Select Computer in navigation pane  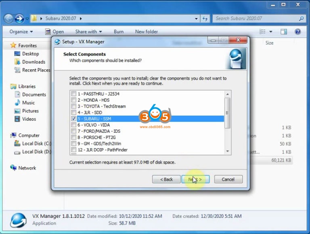pyautogui.click(x=29, y=136)
